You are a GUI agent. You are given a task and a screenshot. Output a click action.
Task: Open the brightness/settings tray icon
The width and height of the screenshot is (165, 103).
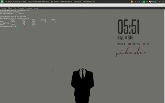tap(155, 2)
